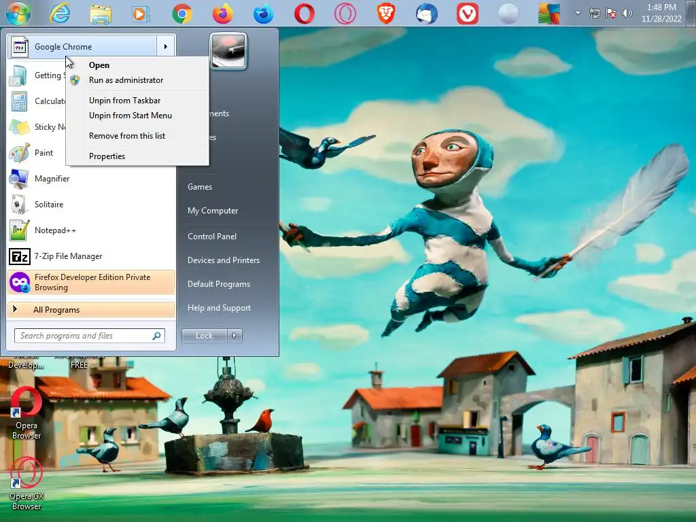The height and width of the screenshot is (522, 696).
Task: Open the pale round browser taskbar icon
Action: [x=508, y=14]
